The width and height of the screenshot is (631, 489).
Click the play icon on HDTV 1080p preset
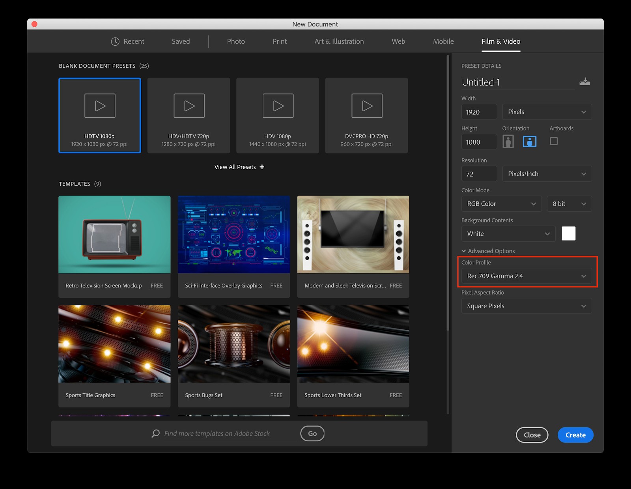click(x=99, y=105)
